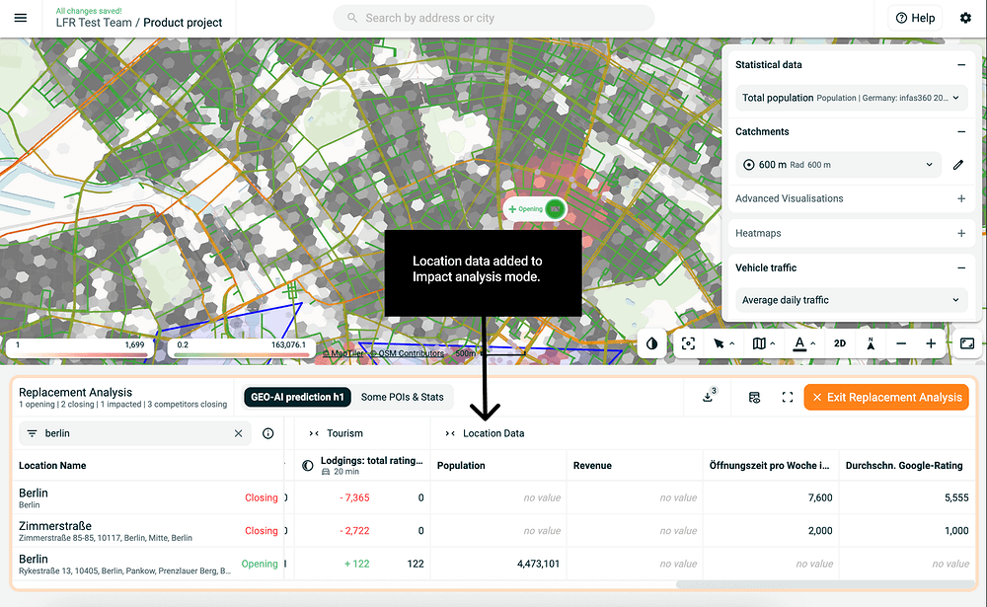Show filter info tooltip icon
Viewport: 987px width, 607px height.
coord(268,433)
